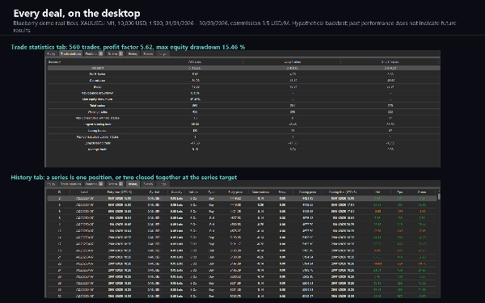
Task: Open the Log tab in the history panel
Action: click(x=163, y=184)
